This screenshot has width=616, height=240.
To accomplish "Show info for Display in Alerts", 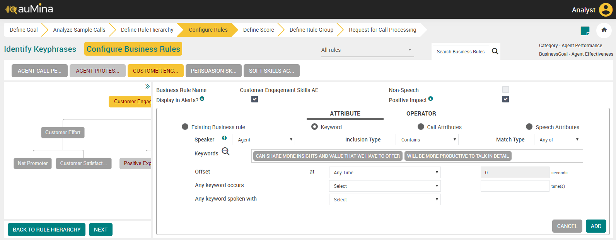I will 202,99.
